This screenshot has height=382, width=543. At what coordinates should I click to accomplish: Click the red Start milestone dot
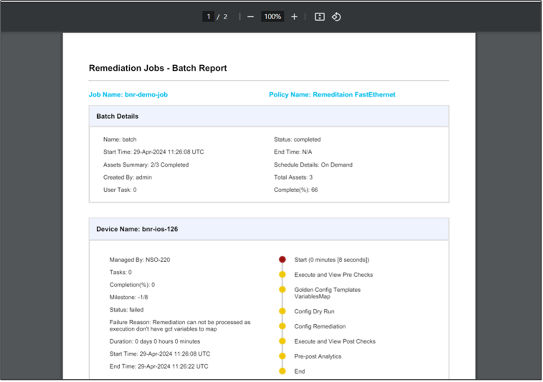(282, 259)
